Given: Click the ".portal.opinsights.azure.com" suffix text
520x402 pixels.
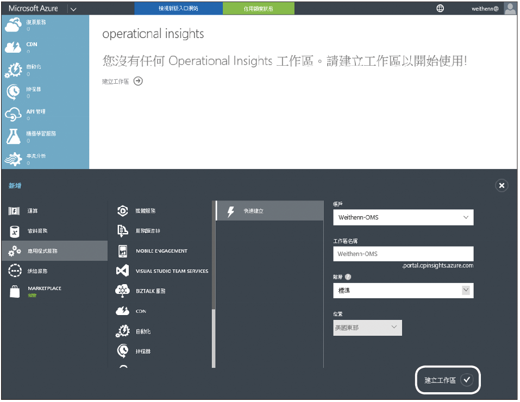Looking at the screenshot, I should (x=438, y=265).
